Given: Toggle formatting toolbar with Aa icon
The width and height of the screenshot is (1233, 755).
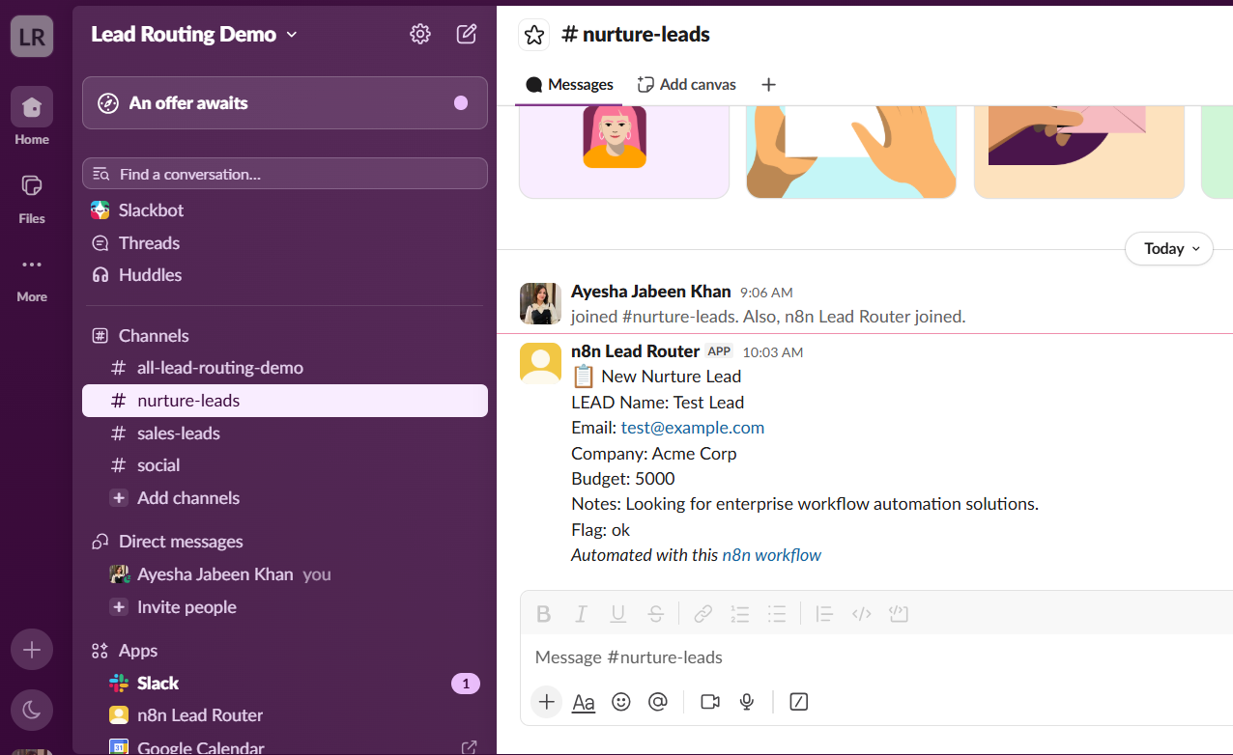Looking at the screenshot, I should 584,703.
